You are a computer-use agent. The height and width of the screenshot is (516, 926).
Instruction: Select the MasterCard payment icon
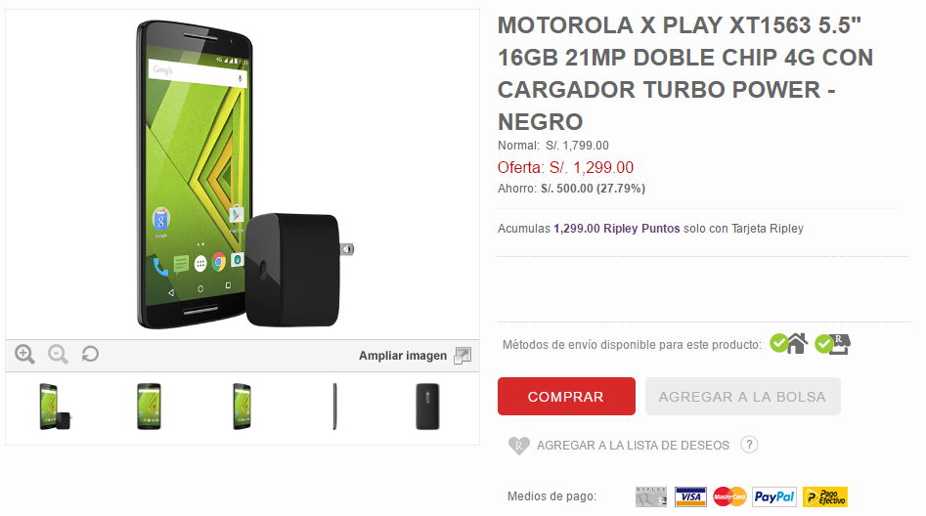pyautogui.click(x=729, y=497)
